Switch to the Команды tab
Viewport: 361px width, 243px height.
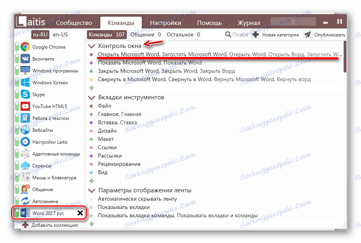click(x=121, y=23)
